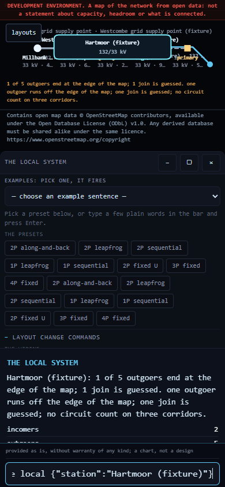Select the first 3P fixed preset

point(186,265)
